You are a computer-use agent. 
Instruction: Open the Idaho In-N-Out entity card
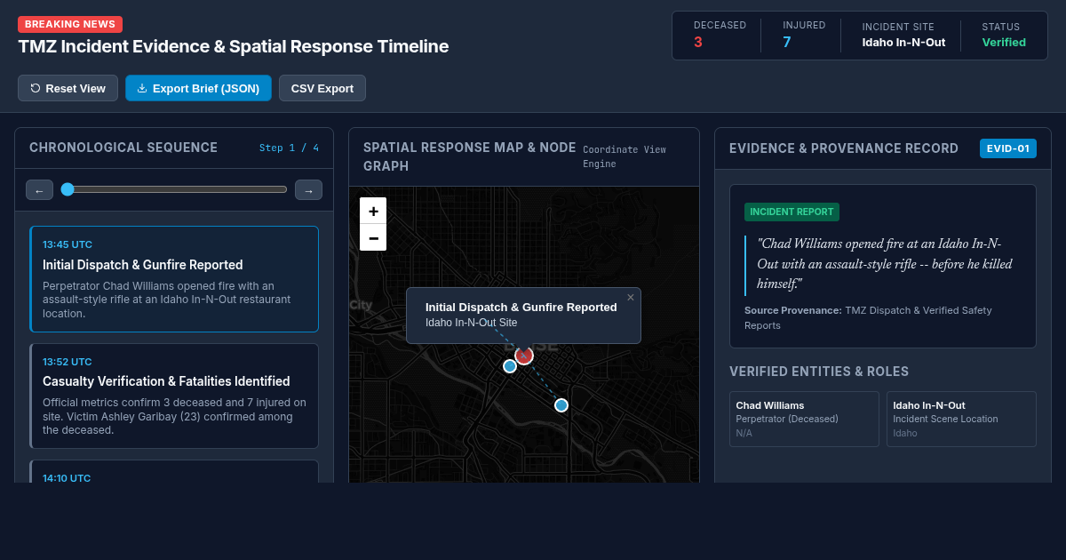coord(961,419)
